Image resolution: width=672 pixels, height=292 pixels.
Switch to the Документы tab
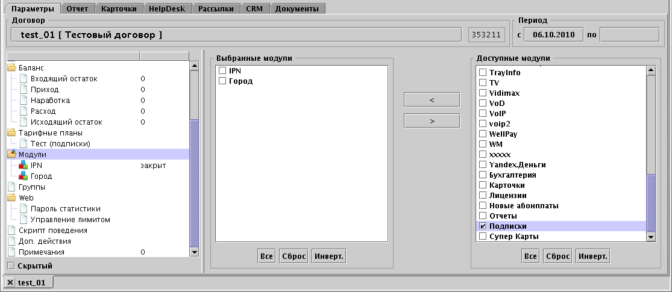tap(298, 8)
